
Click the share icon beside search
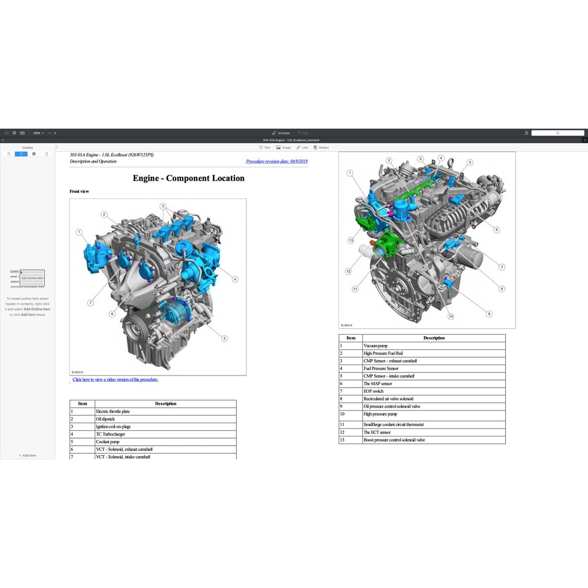526,133
